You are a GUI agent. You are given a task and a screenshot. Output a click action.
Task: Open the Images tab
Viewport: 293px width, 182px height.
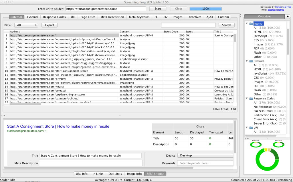pos(177,17)
